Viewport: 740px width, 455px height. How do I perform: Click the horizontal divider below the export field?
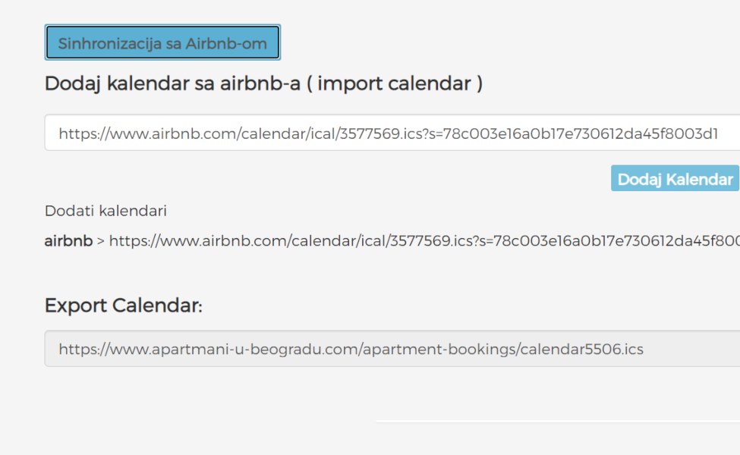pyautogui.click(x=557, y=422)
